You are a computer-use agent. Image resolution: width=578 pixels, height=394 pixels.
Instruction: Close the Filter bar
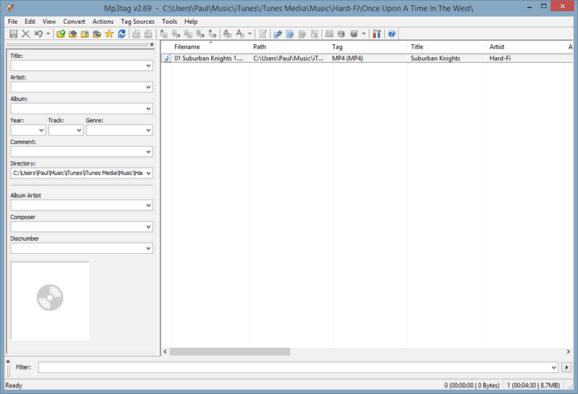(x=8, y=361)
